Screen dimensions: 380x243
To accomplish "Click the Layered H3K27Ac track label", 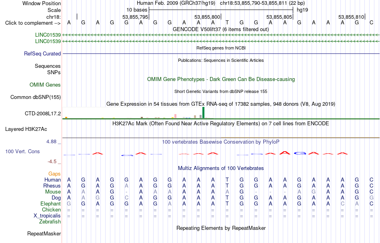I will [26, 129].
